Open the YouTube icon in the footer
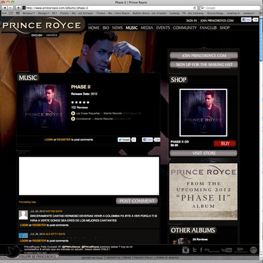This screenshot has height=263, width=263. [226, 250]
